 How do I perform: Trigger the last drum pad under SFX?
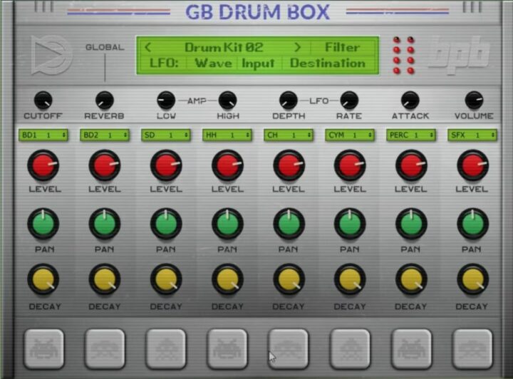point(472,348)
